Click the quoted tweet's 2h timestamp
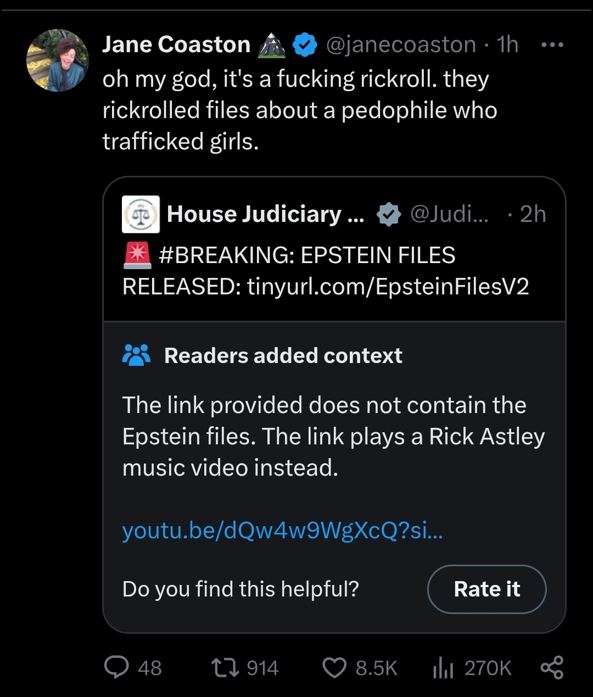The image size is (593, 697). coord(533,214)
